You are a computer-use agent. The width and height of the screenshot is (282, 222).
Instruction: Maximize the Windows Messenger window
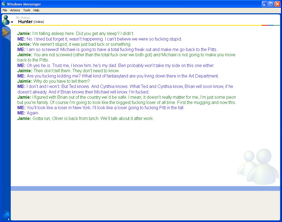click(x=271, y=4)
